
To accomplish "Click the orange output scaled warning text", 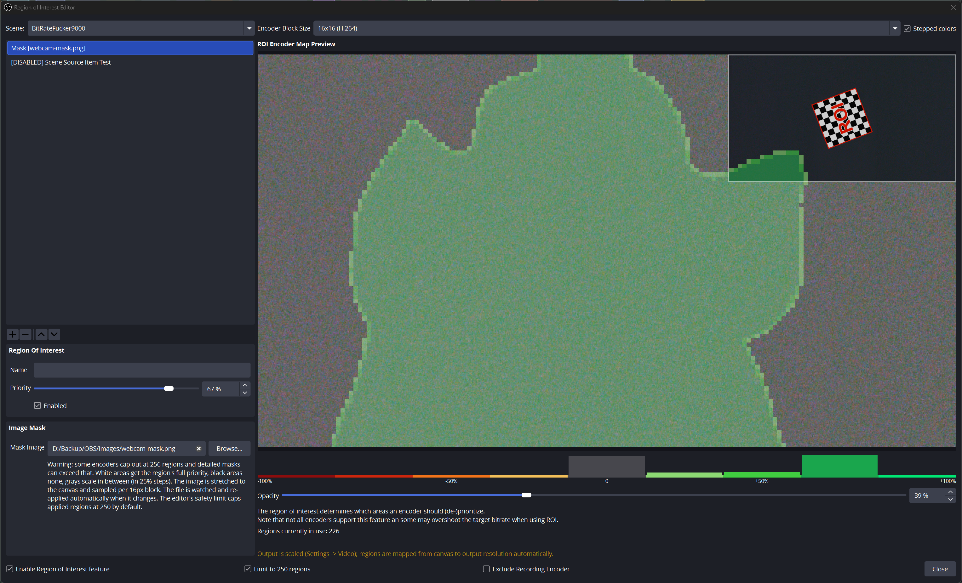I will (405, 554).
